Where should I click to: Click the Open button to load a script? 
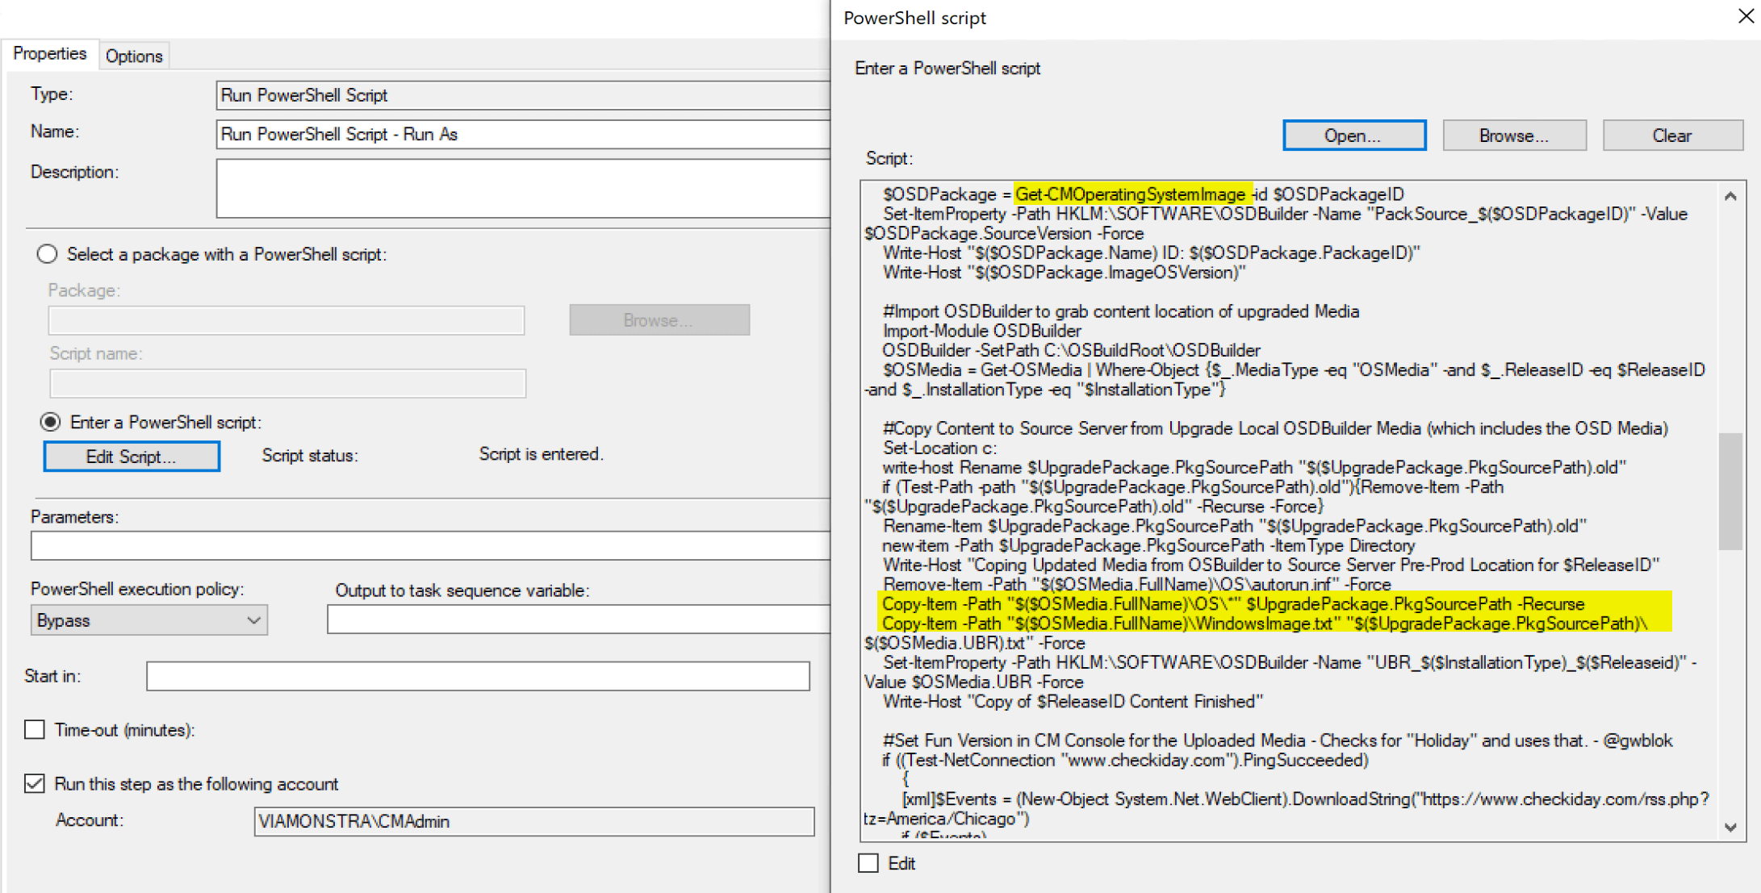point(1353,135)
